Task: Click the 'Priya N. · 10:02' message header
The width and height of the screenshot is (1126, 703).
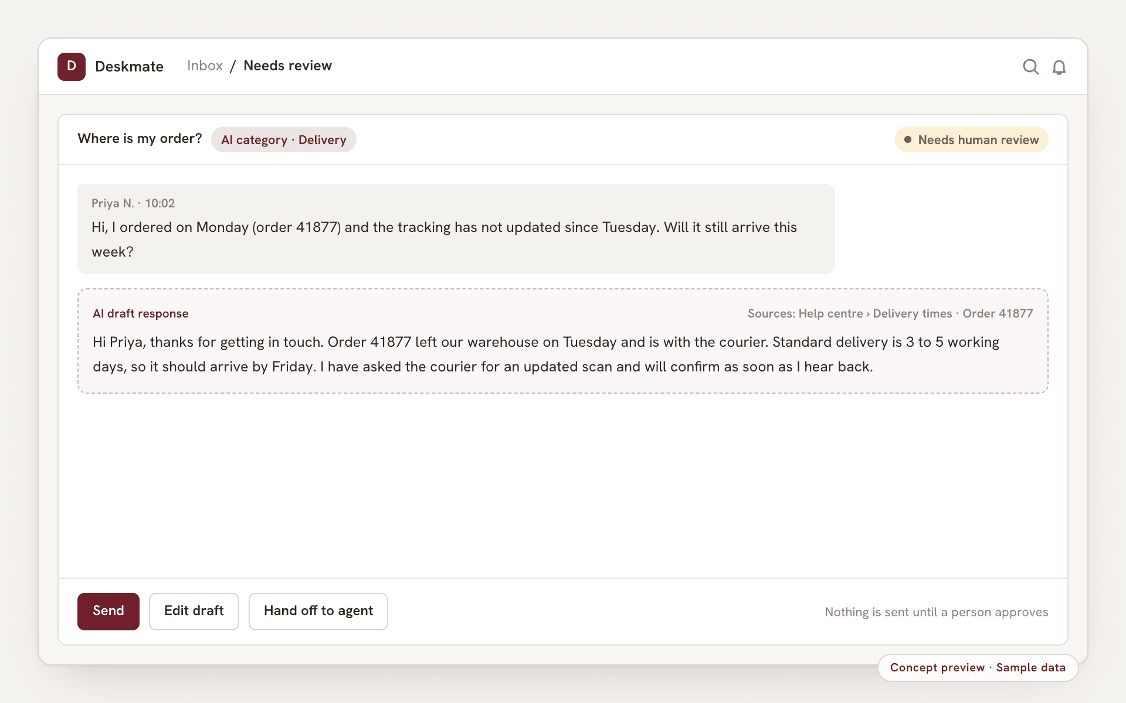Action: [x=133, y=203]
